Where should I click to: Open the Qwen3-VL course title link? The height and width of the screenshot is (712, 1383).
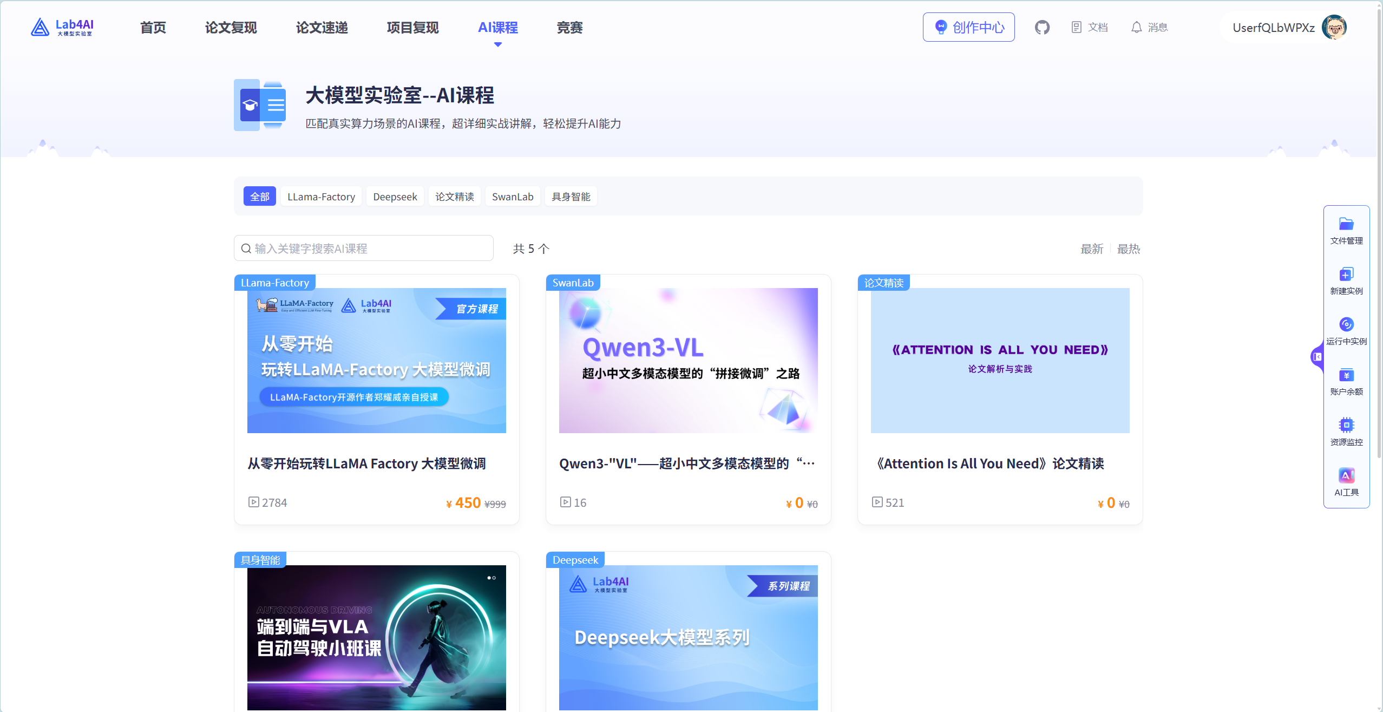[686, 463]
